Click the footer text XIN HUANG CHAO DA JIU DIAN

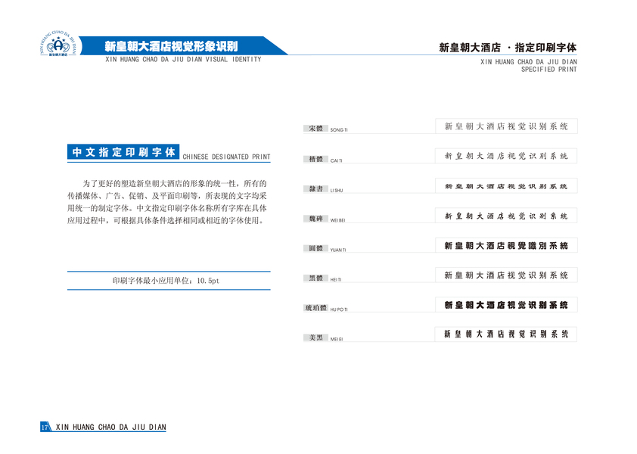pyautogui.click(x=111, y=428)
